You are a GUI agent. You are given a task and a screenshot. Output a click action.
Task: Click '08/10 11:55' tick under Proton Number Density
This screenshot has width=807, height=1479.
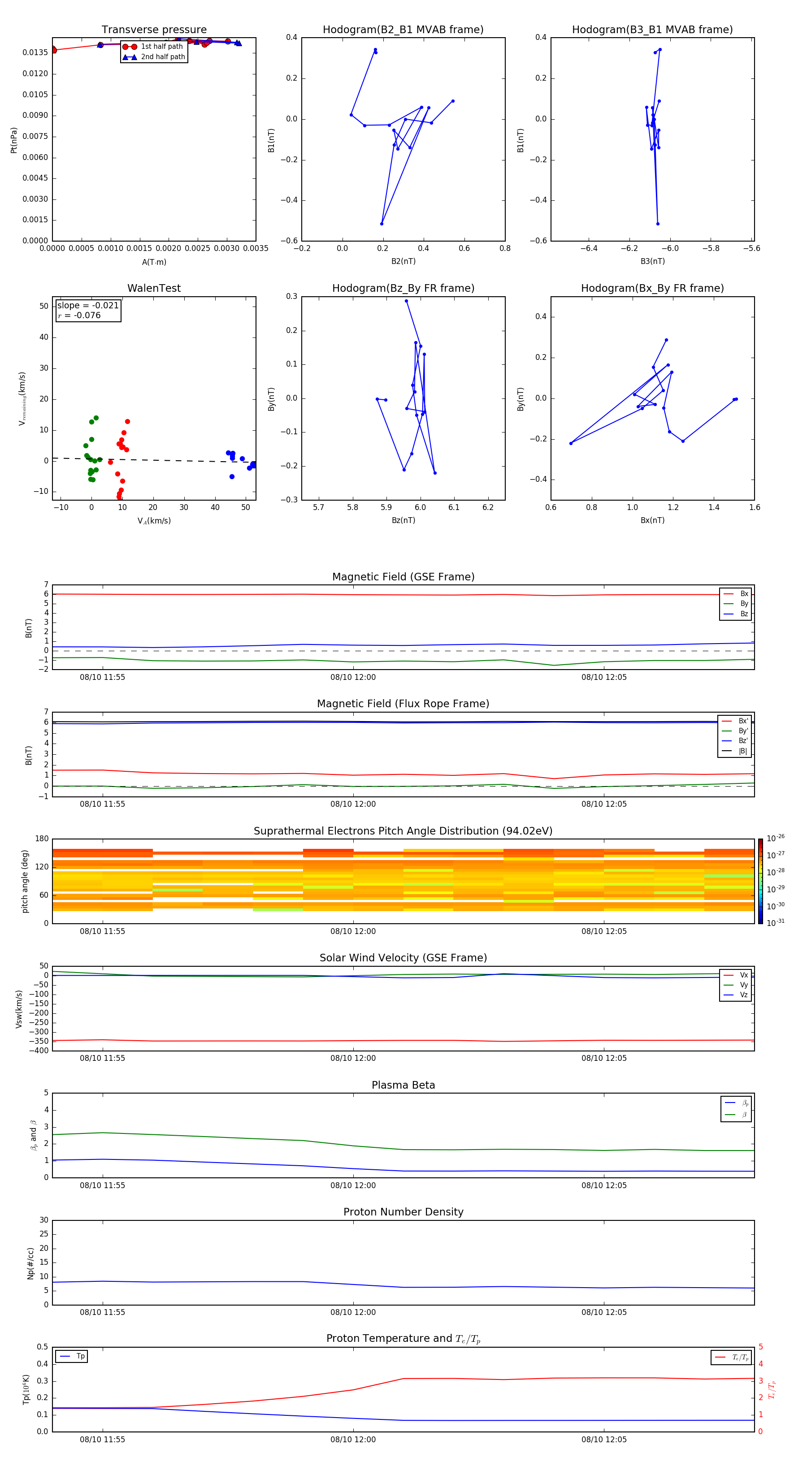pos(102,1312)
